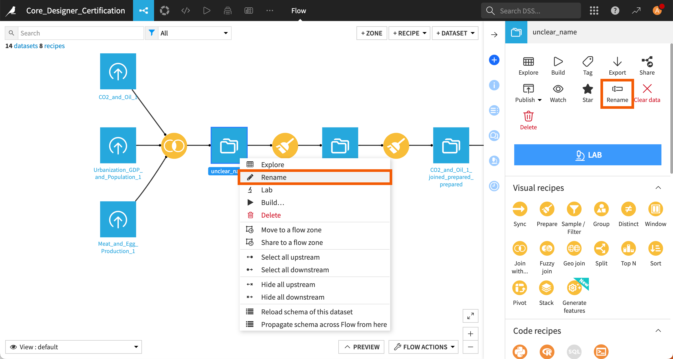Click the Explore icon in right panel
673x359 pixels.
tap(528, 62)
